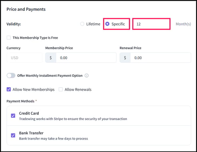Click the Month(s) unit label
The image size is (197, 152).
click(x=183, y=24)
